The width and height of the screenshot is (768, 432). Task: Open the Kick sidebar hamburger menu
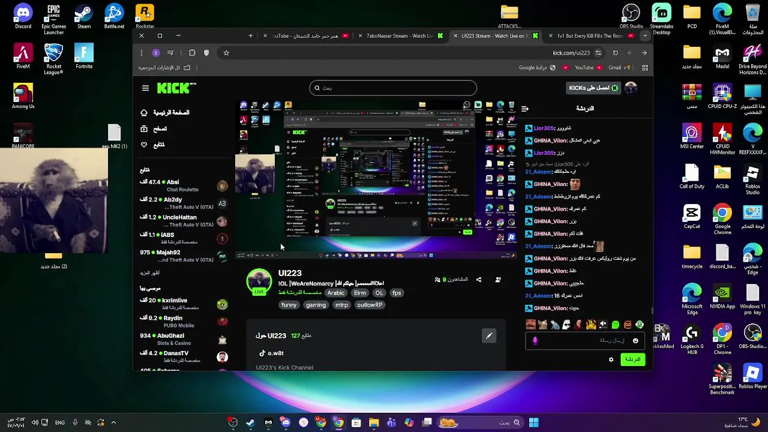[145, 88]
